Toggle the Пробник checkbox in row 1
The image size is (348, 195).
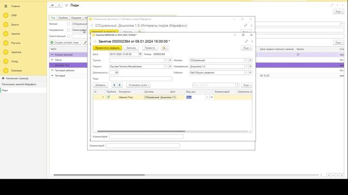click(x=108, y=97)
